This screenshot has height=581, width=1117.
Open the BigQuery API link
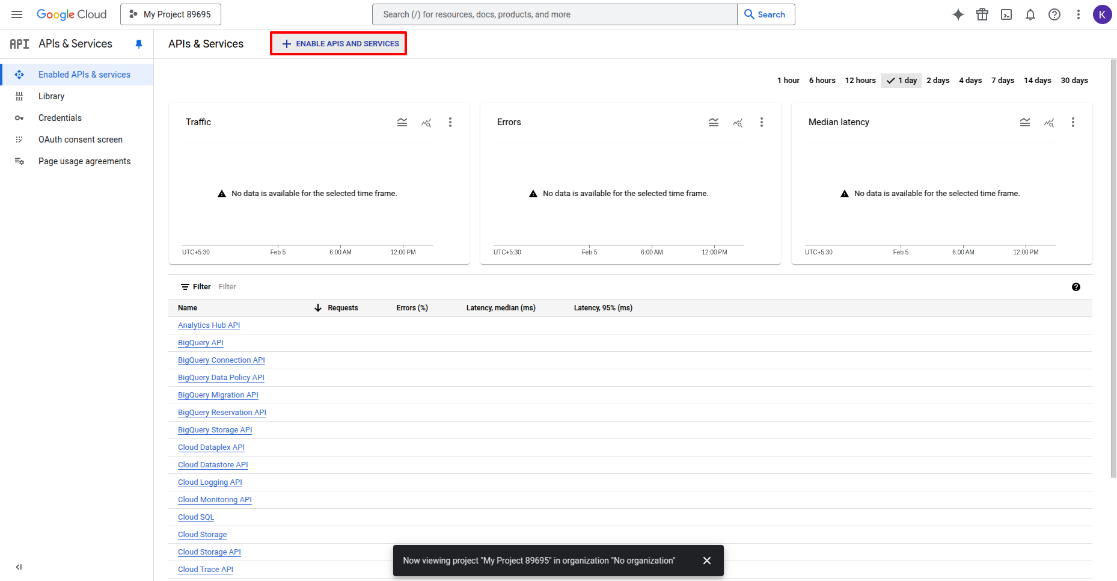point(200,343)
